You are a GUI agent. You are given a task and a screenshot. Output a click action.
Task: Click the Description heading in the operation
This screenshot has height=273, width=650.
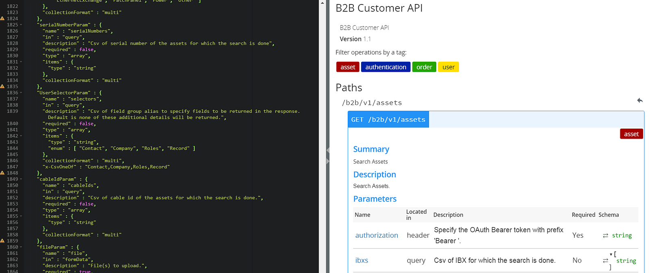pyautogui.click(x=375, y=174)
